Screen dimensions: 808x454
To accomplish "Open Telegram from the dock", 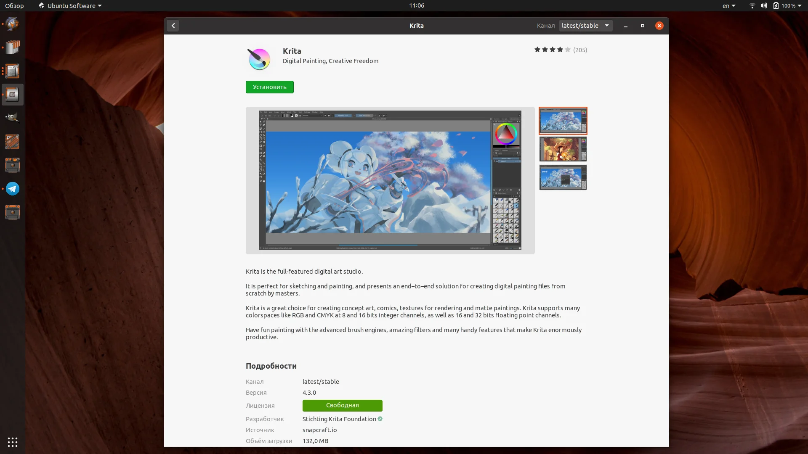I will click(x=13, y=189).
